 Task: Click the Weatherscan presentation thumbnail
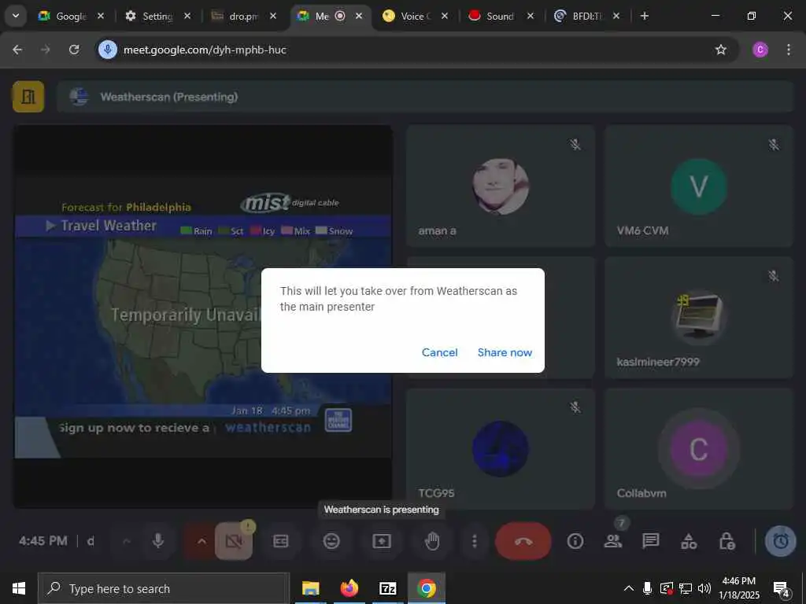pos(203,317)
